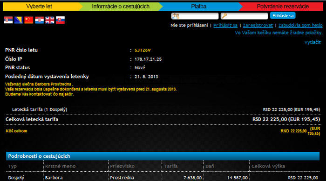Click the user icon in username field
The width and height of the screenshot is (326, 181).
coord(176,16)
